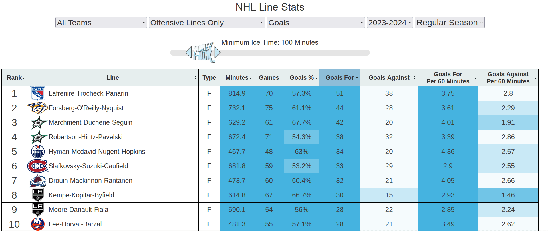
Task: Click the Montreal Canadiens logo
Action: 38,166
